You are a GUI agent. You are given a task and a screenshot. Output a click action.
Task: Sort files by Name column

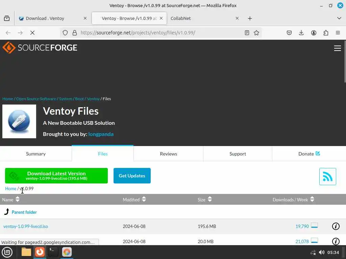pyautogui.click(x=11, y=200)
